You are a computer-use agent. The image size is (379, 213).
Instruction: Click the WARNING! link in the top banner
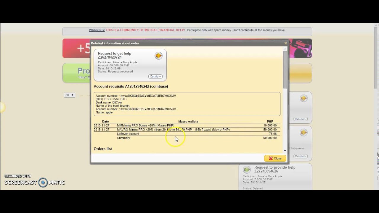[x=97, y=30]
